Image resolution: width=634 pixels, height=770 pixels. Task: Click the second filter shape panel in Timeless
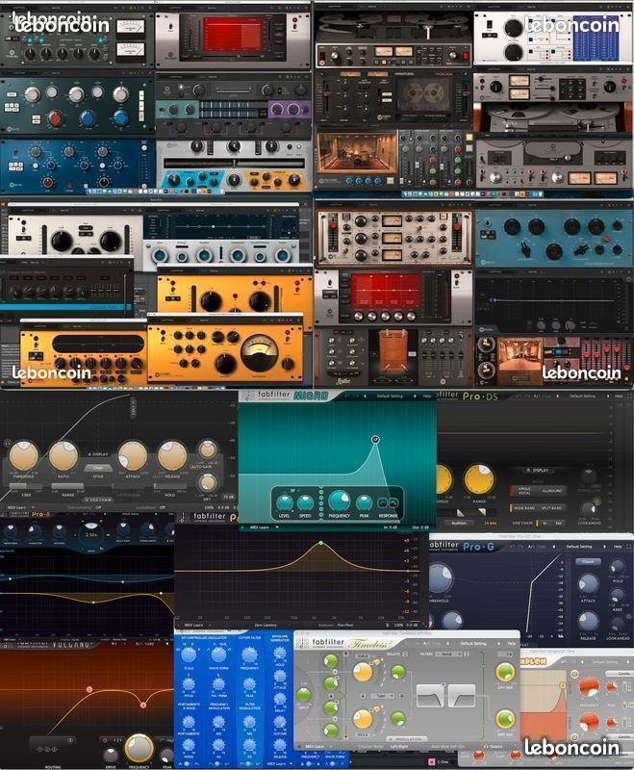click(462, 696)
